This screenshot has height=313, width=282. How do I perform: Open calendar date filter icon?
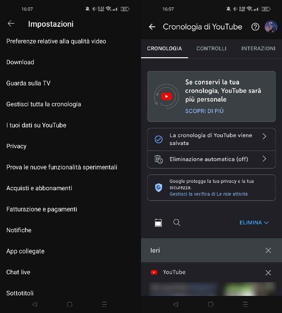[158, 223]
